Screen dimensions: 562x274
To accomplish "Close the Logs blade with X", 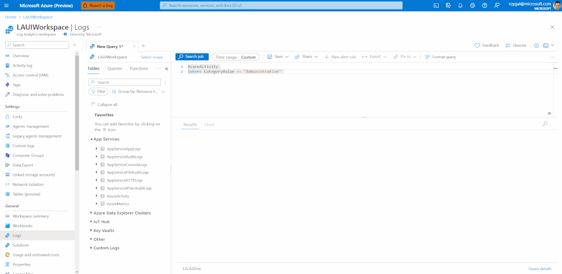I will (552, 27).
